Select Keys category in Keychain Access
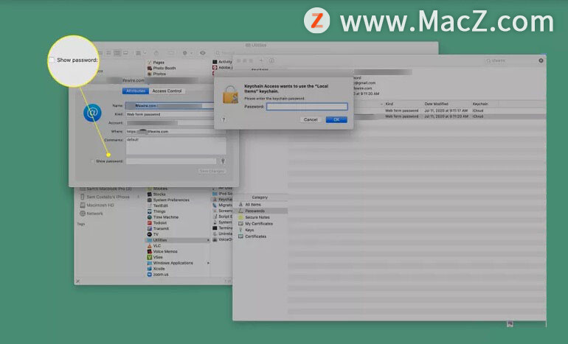Image resolution: width=568 pixels, height=344 pixels. click(249, 230)
